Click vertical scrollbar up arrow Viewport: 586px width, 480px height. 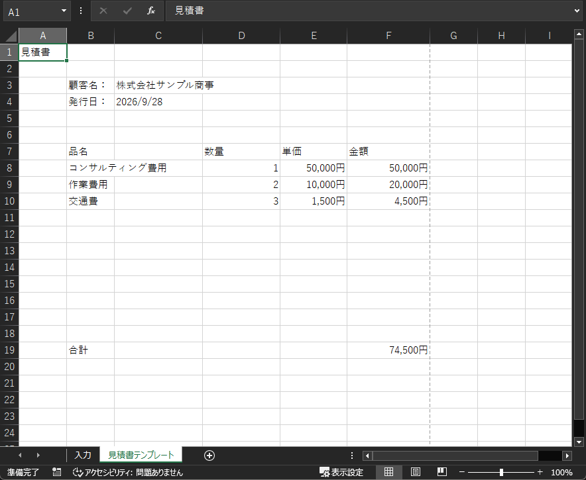(579, 34)
